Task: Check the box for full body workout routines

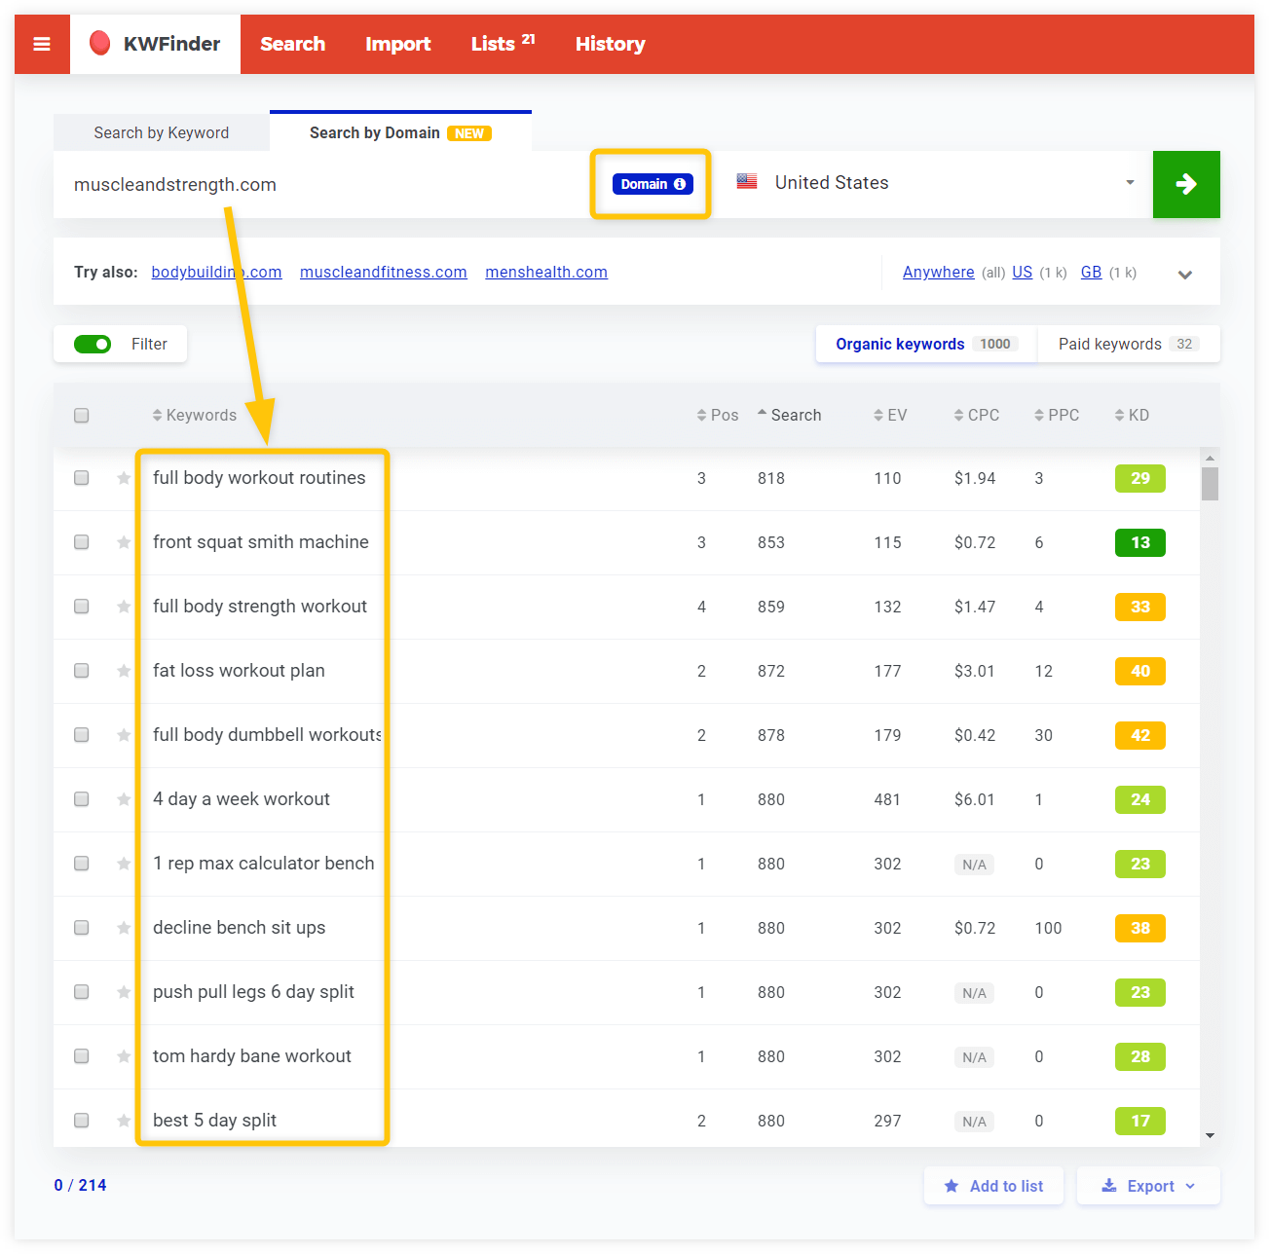Action: (82, 478)
